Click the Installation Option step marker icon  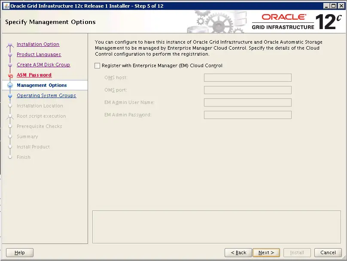pos(10,45)
